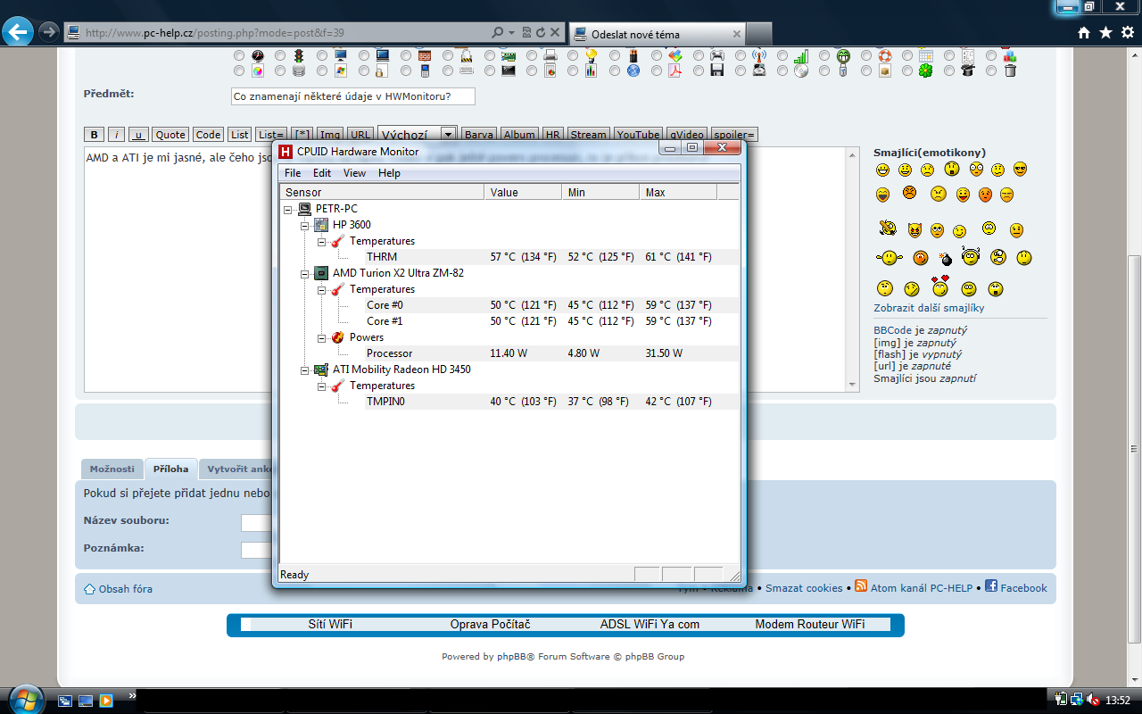Select radio button beside light bulb icon
The height and width of the screenshot is (714, 1142).
573,55
